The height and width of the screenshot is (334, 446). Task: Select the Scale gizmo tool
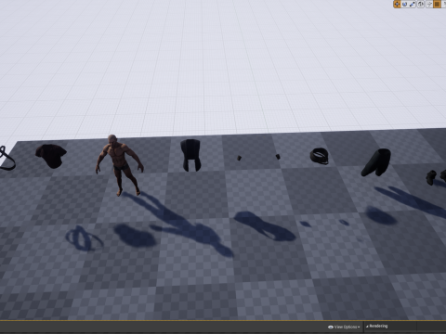[413, 4]
